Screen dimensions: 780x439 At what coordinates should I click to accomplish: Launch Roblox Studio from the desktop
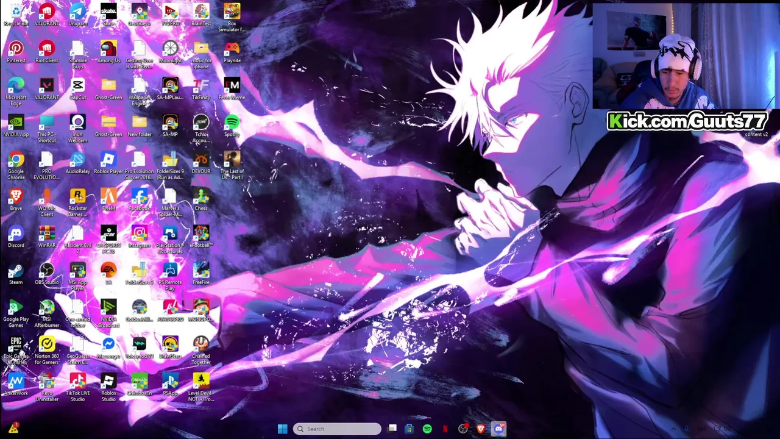click(x=108, y=388)
